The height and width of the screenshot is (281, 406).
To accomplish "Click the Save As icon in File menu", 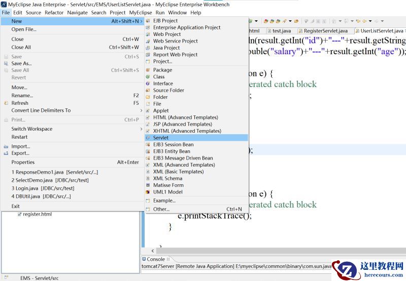I will click(6, 63).
